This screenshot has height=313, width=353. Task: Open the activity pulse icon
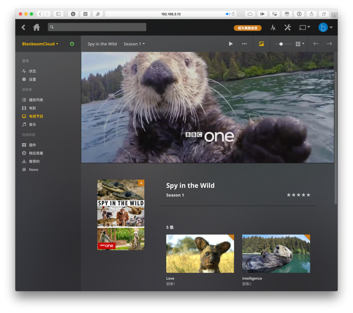[273, 28]
